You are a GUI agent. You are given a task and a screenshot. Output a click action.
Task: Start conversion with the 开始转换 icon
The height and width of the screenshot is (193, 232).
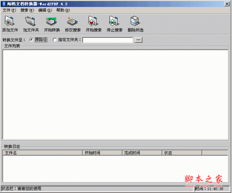tap(52, 24)
